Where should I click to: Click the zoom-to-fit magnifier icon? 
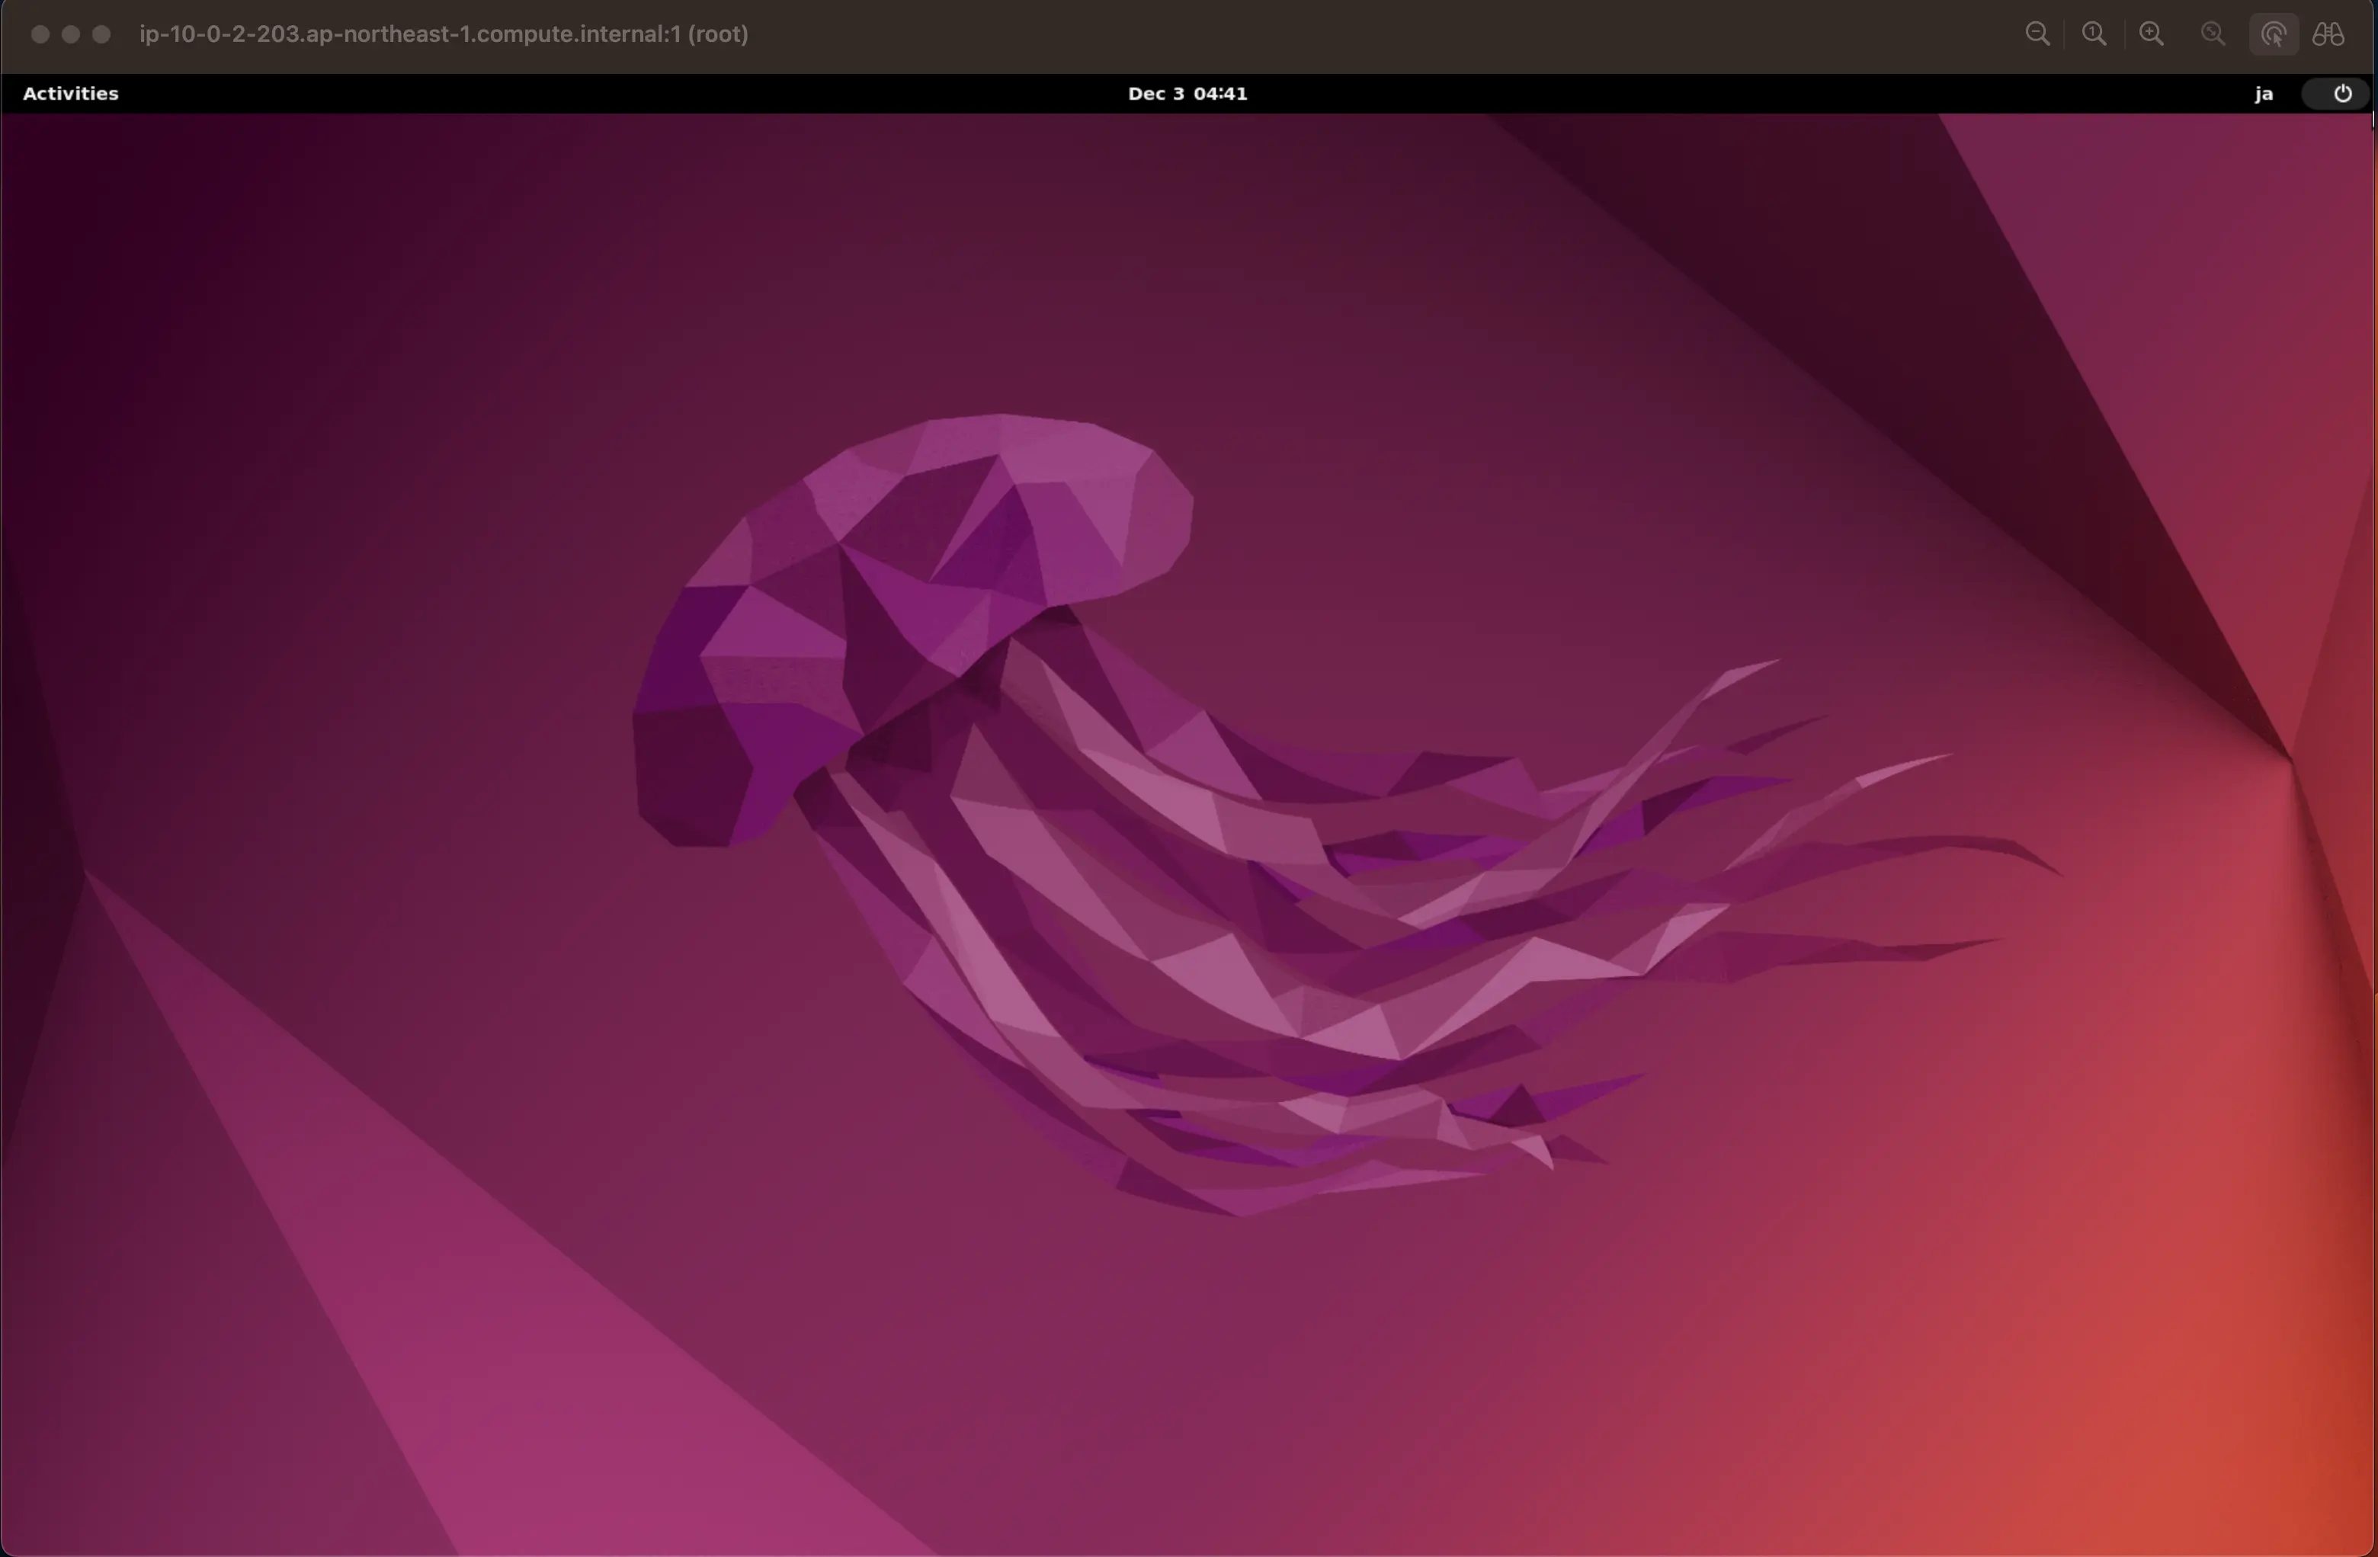coord(2213,34)
